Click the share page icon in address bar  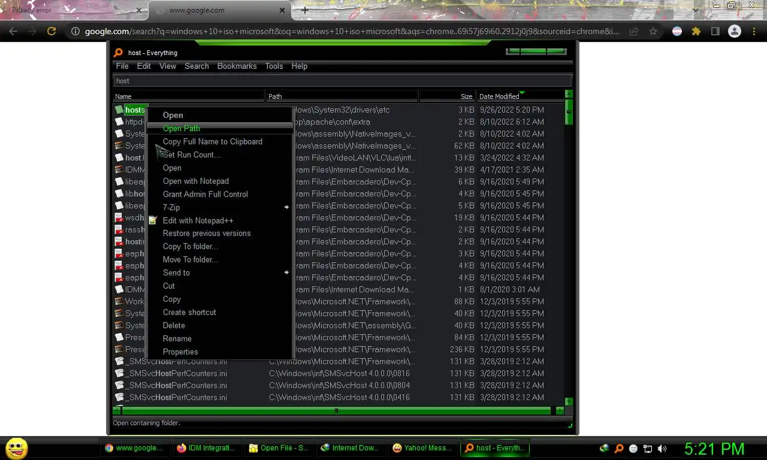634,31
